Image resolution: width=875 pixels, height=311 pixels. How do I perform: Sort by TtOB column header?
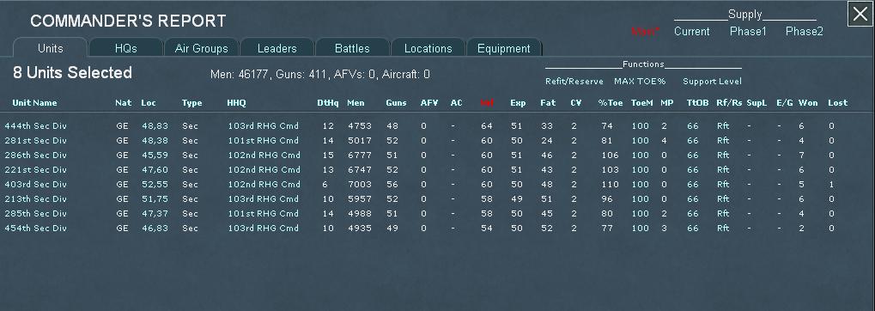(x=697, y=103)
